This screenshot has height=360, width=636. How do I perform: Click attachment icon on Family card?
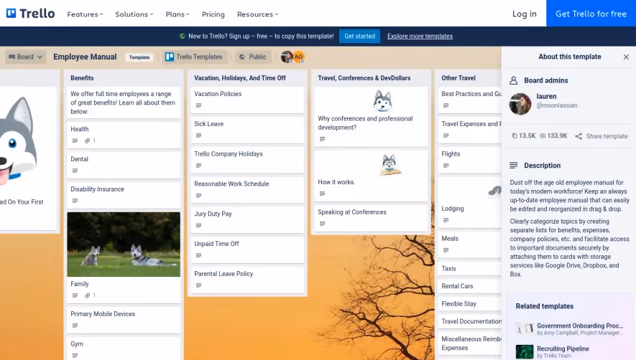[87, 295]
